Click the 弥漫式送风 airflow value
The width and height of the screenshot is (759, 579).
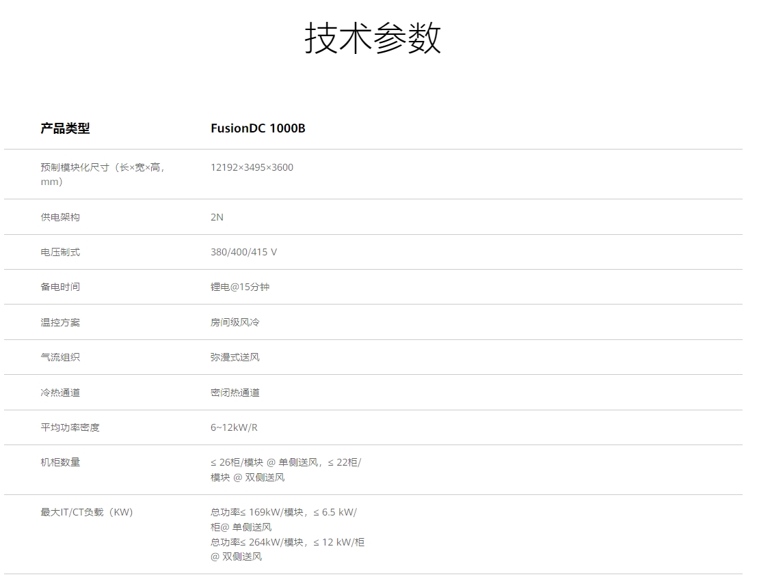235,357
